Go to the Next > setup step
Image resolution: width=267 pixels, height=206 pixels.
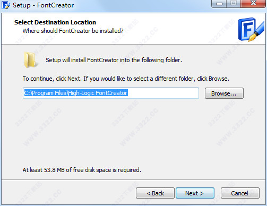(x=195, y=193)
